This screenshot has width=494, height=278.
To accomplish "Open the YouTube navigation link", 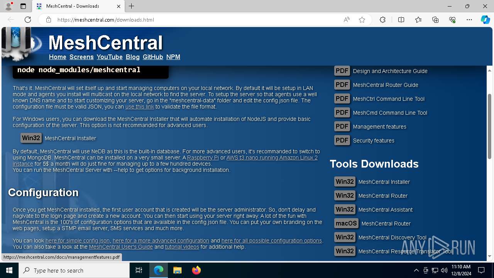I will 110,57.
